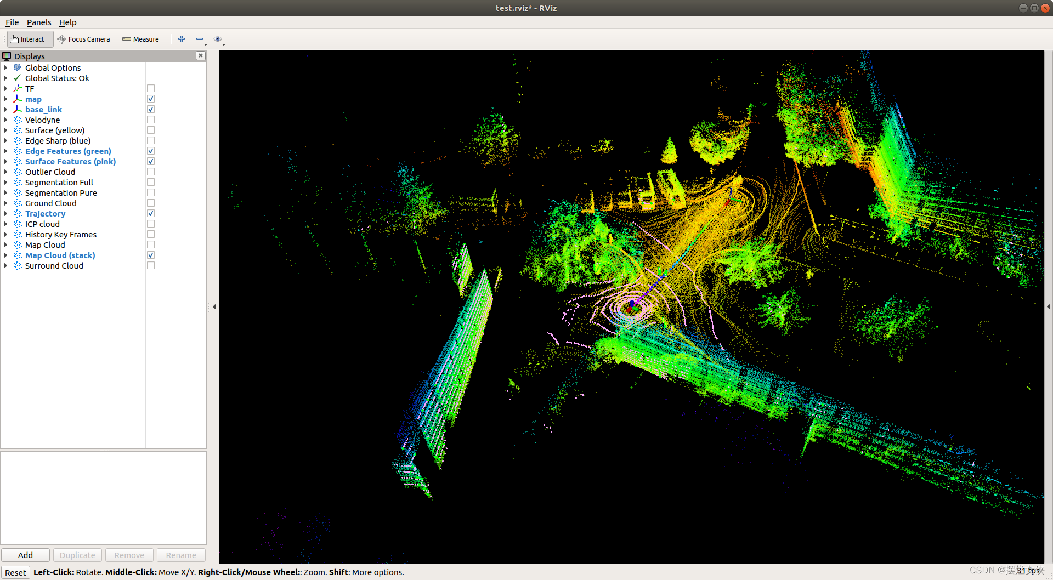Click the Map Cloud (stack) icon

pyautogui.click(x=18, y=255)
